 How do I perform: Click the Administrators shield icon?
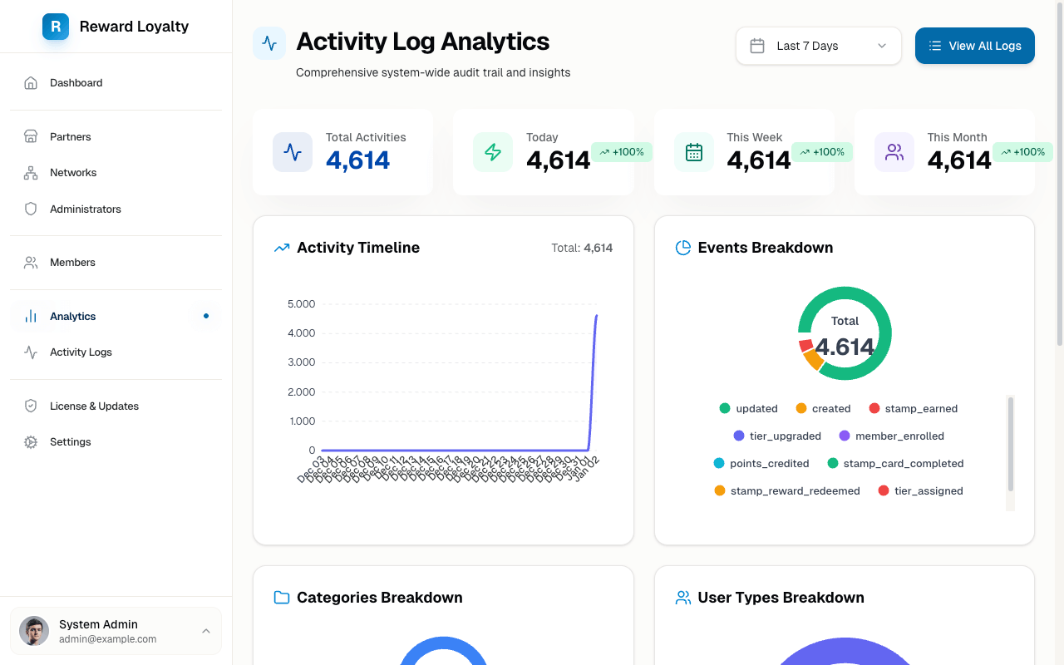tap(31, 209)
